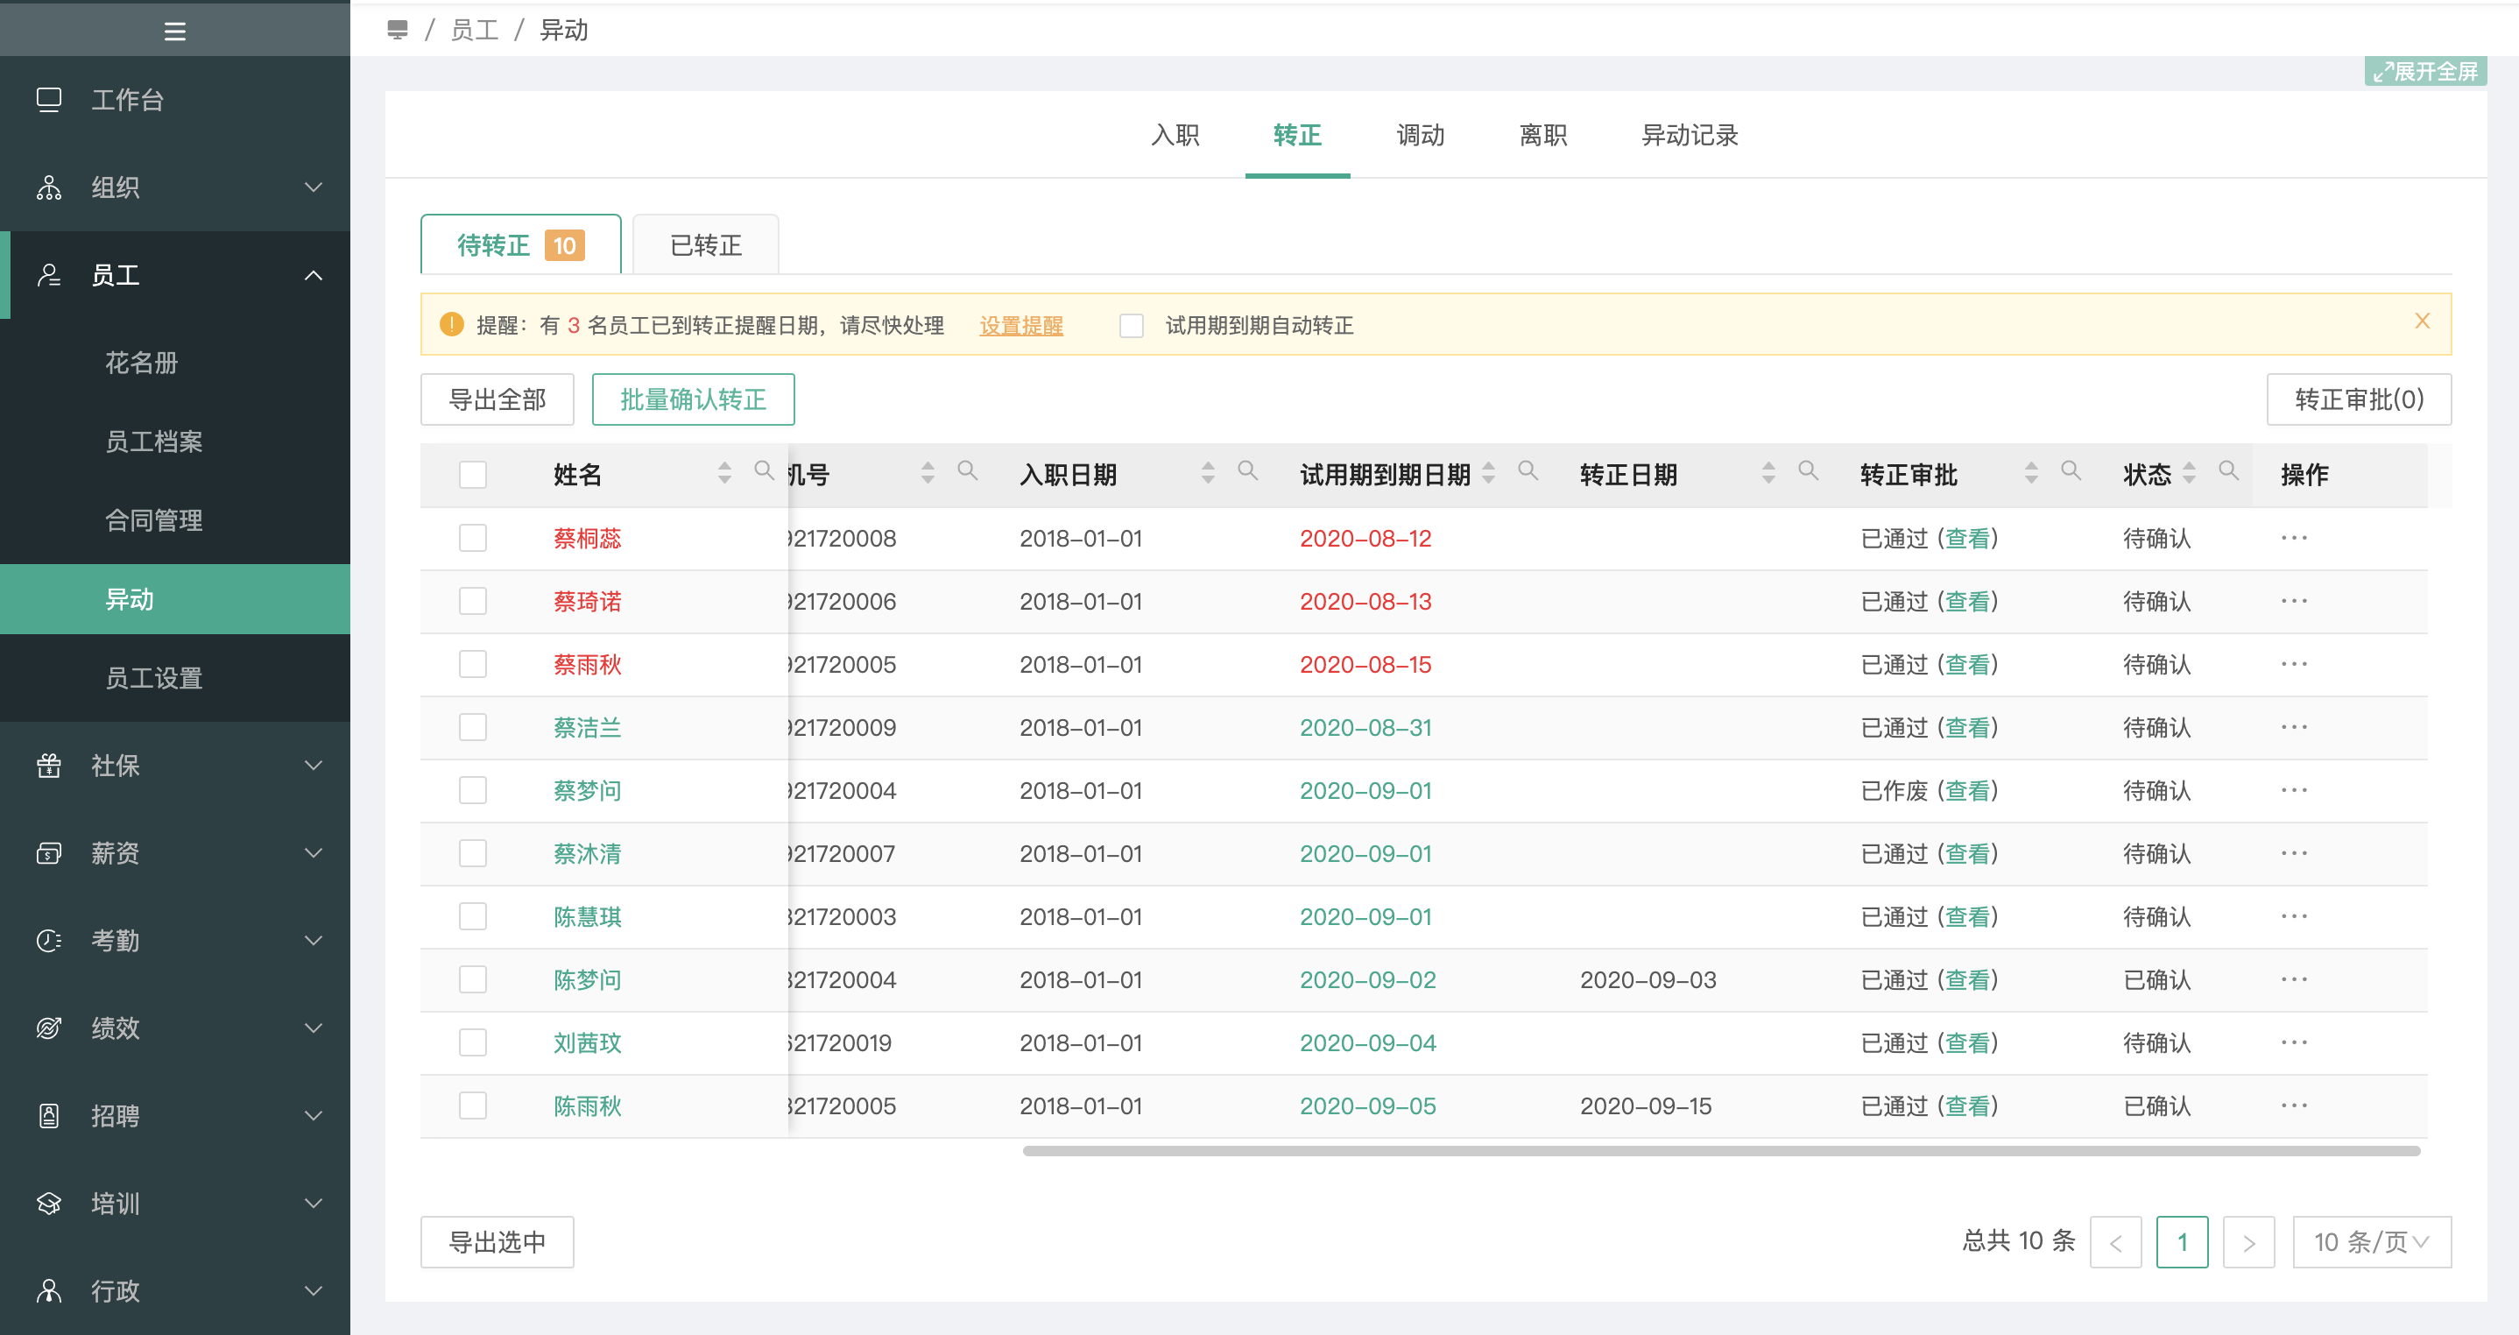Click the 设置提醒 link

1021,326
